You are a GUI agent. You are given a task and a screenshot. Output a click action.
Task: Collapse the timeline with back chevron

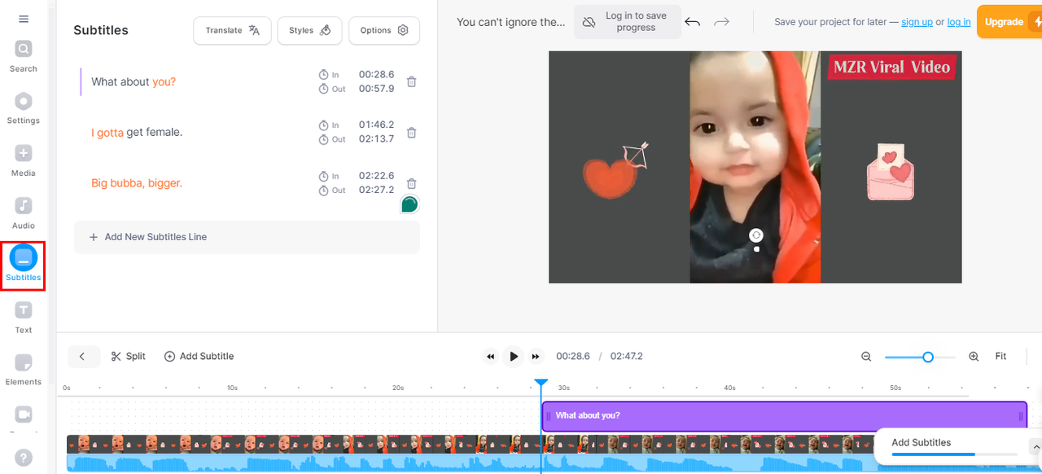pos(83,357)
